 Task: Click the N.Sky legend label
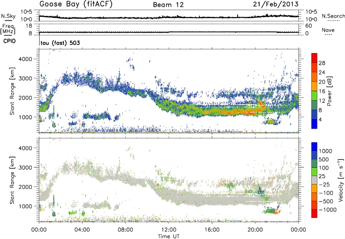(x=8, y=16)
